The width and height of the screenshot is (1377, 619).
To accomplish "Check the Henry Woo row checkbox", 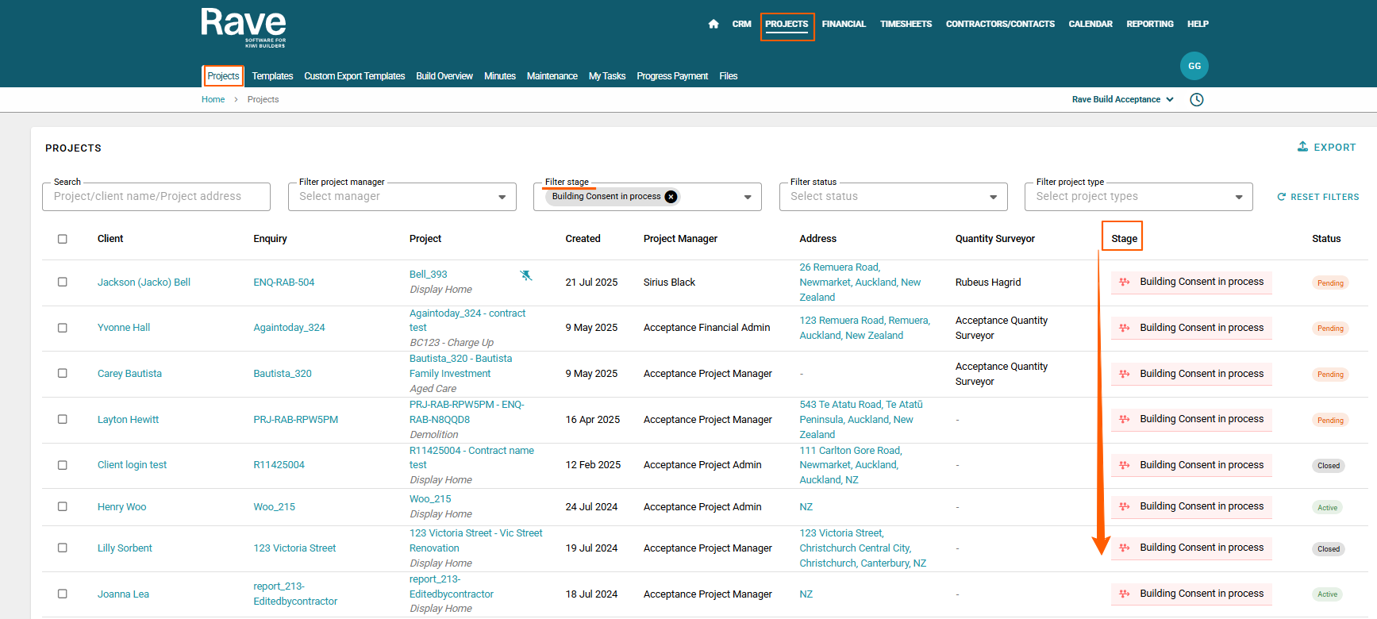I will (x=63, y=506).
